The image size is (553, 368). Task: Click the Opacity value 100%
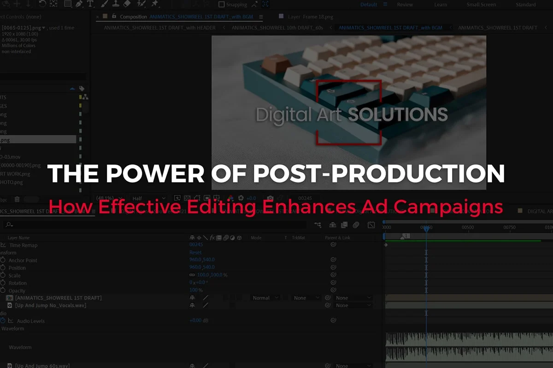pyautogui.click(x=196, y=290)
